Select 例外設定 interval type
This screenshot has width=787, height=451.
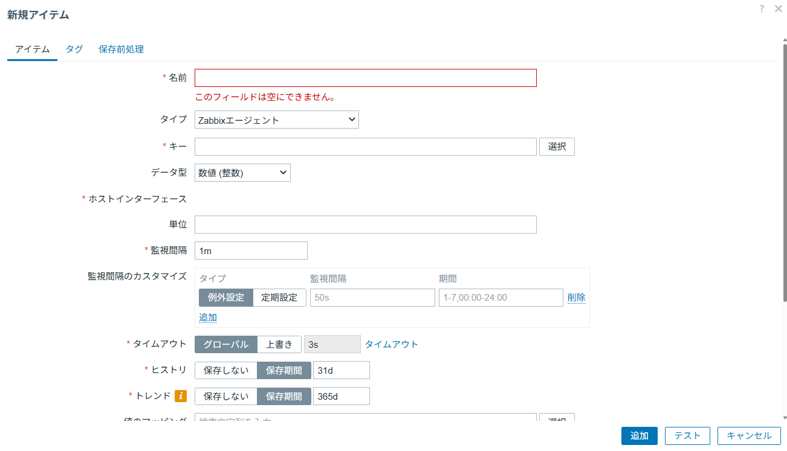pyautogui.click(x=226, y=298)
